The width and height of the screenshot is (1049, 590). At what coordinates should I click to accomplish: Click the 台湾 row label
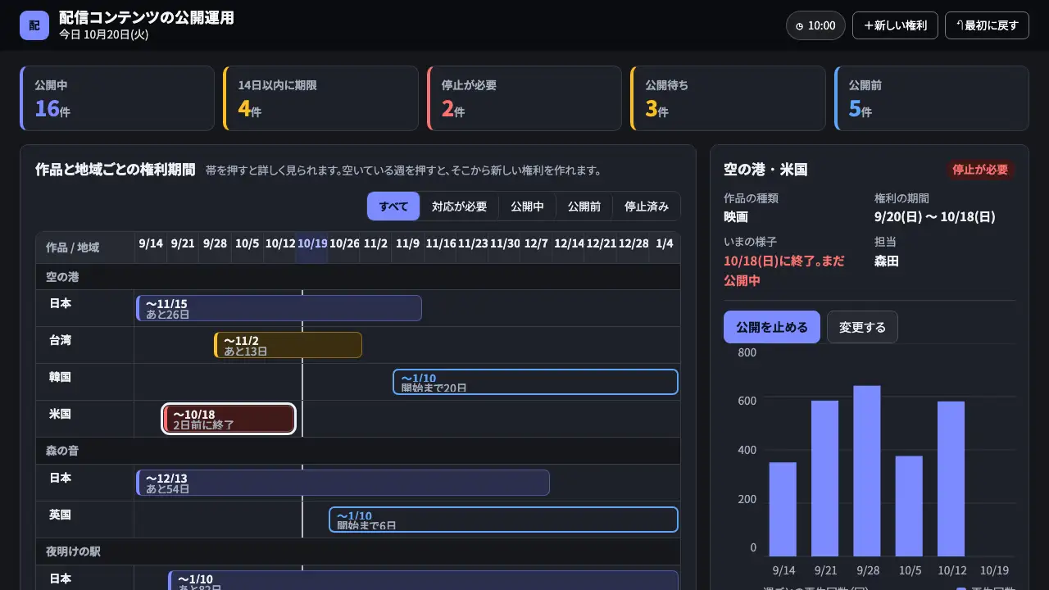60,340
